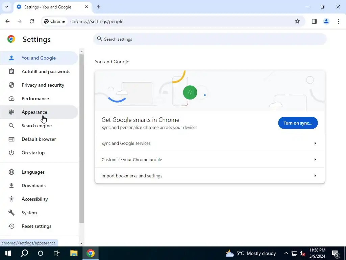This screenshot has width=346, height=260.
Task: Open Performance settings section
Action: point(39,99)
